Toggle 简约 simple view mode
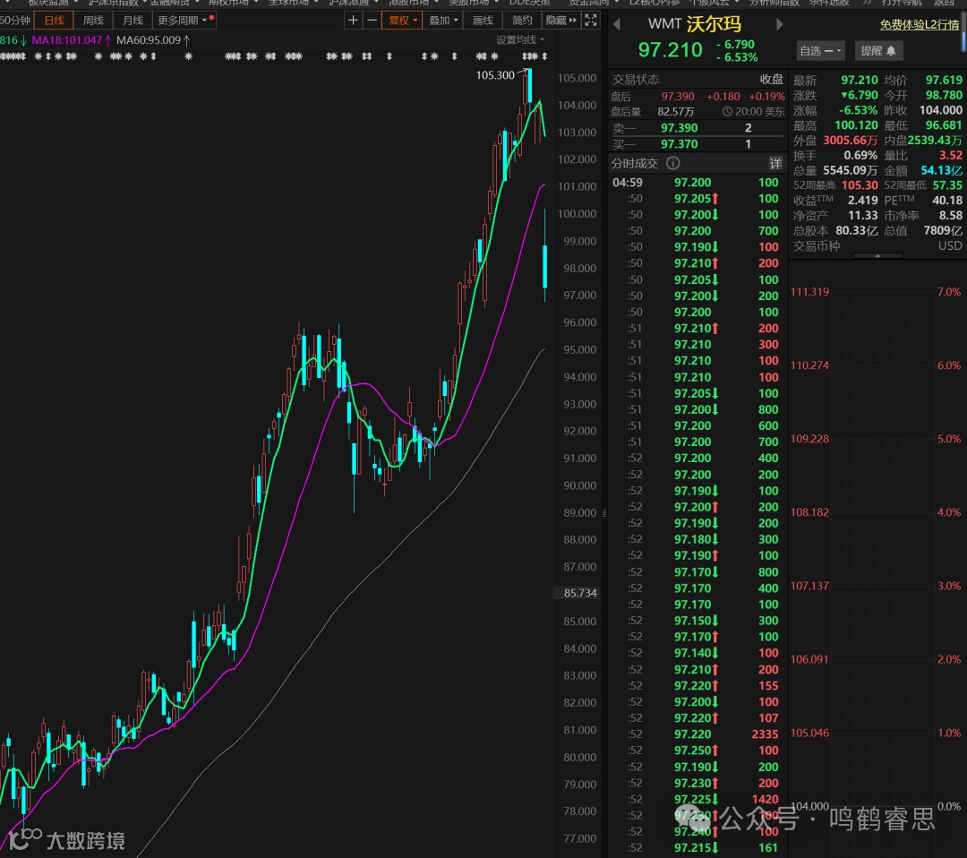This screenshot has width=967, height=858. [x=522, y=21]
